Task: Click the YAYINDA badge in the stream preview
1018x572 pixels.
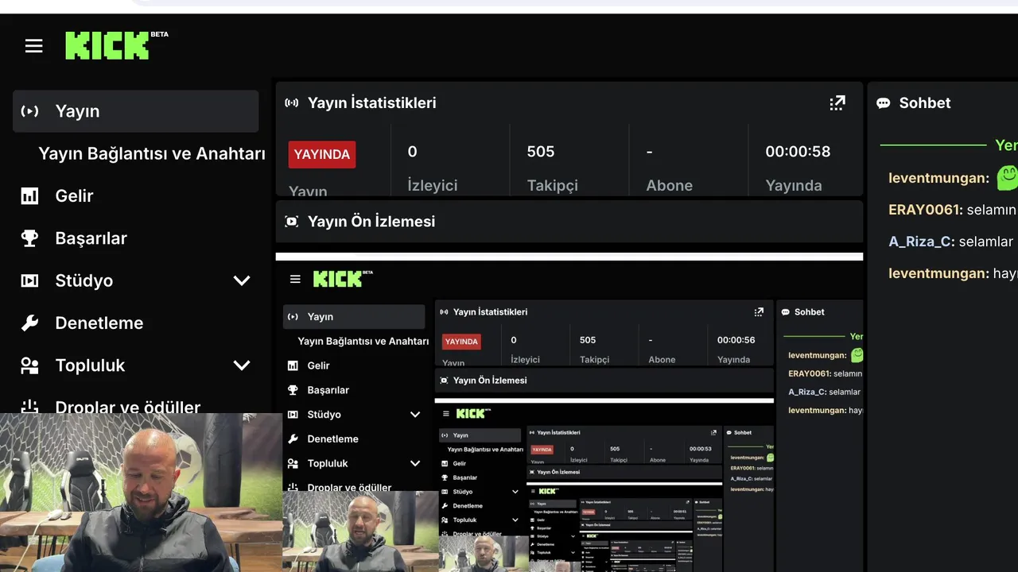Action: click(x=461, y=342)
